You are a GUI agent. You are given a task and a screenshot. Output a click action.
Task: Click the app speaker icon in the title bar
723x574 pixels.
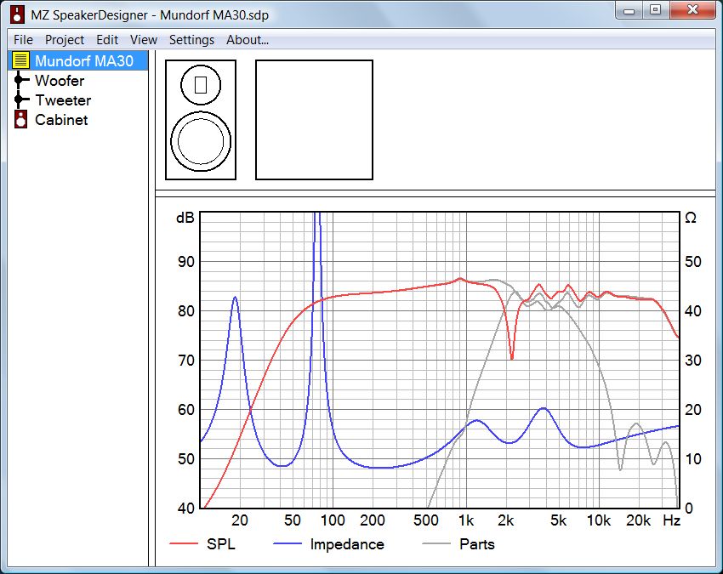[x=18, y=14]
